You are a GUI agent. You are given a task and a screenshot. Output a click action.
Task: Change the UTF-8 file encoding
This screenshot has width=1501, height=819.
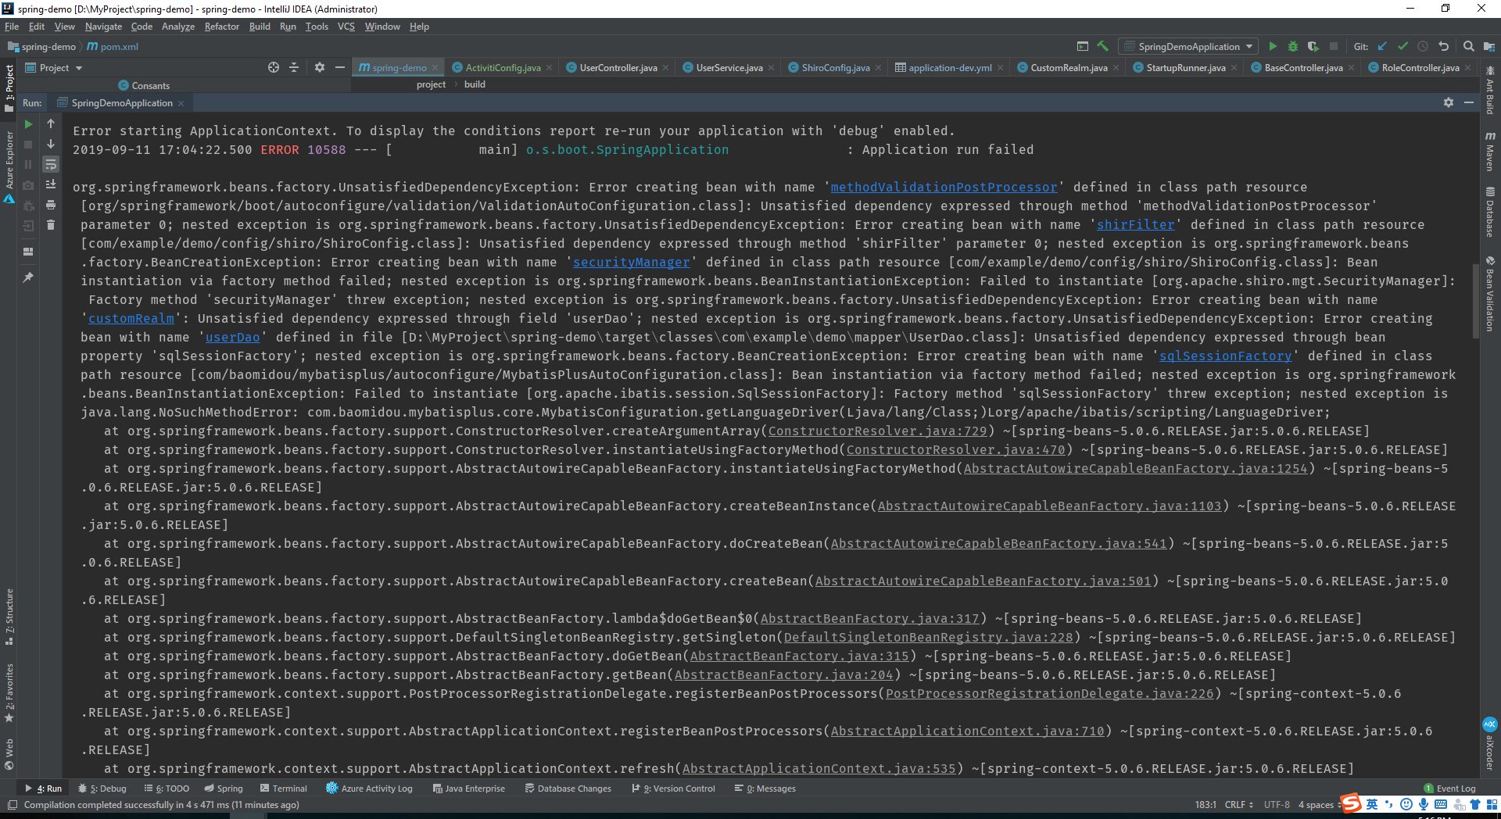[1277, 804]
